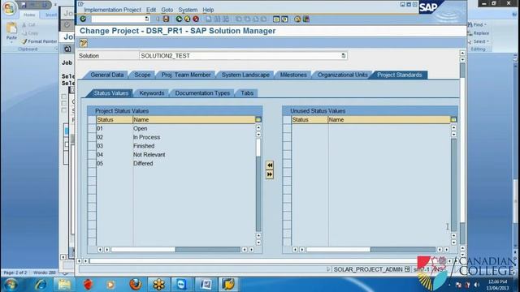Viewport: 520px width, 292px height.
Task: Open Windows Explorer folder on the taskbar
Action: point(64,285)
